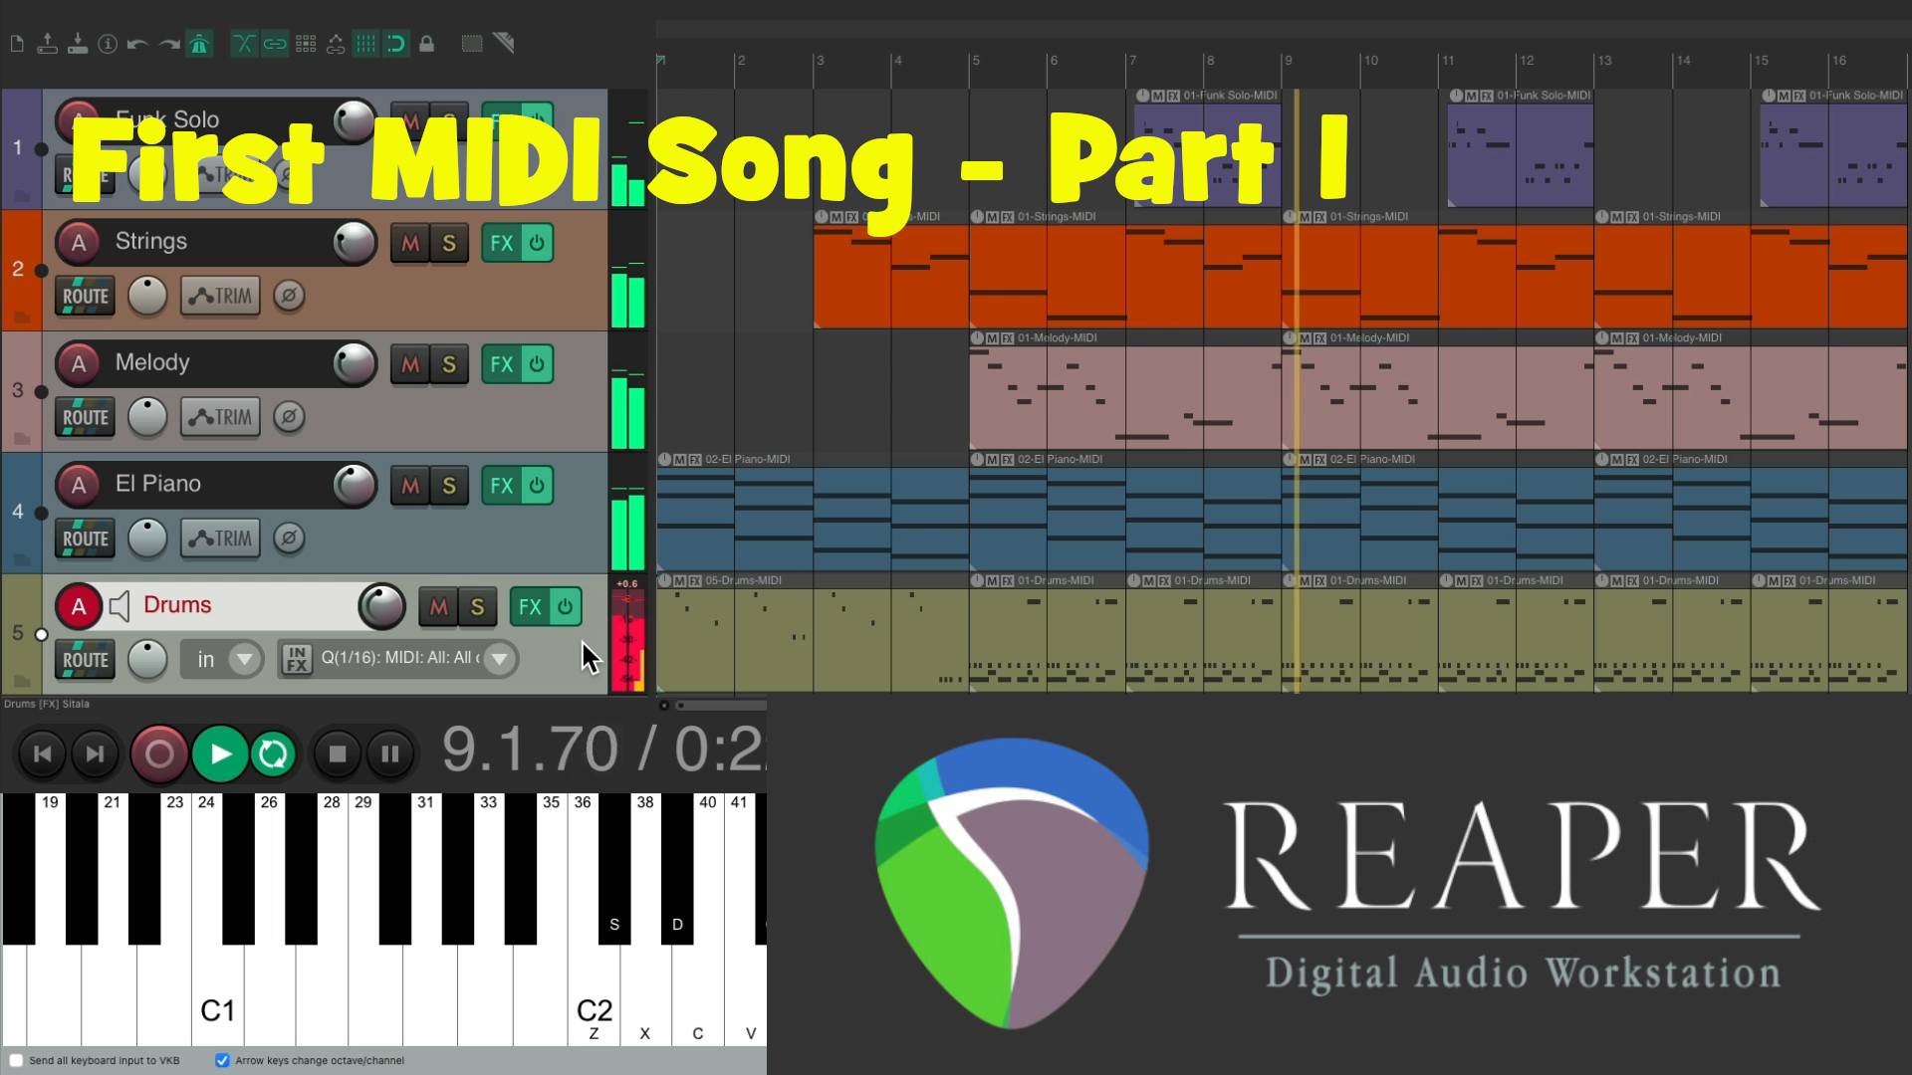The image size is (1912, 1075).
Task: Mute the Strings track
Action: tap(410, 243)
